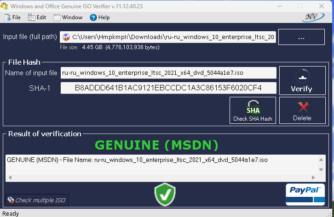Screen dimensions: 334x217
Task: Click the NV logo in the menu bar
Action: [313, 17]
